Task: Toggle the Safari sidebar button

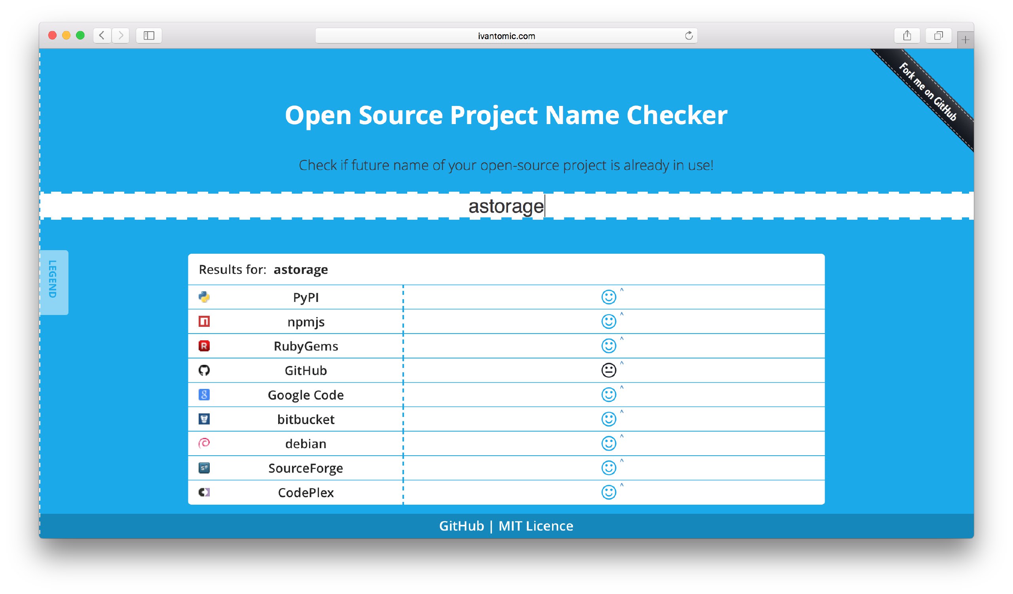Action: tap(149, 36)
